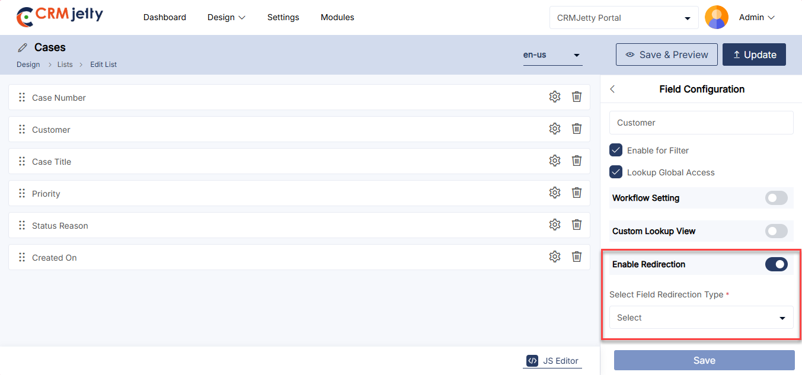802x375 pixels.
Task: Click trash icon for Priority field
Action: tap(576, 193)
